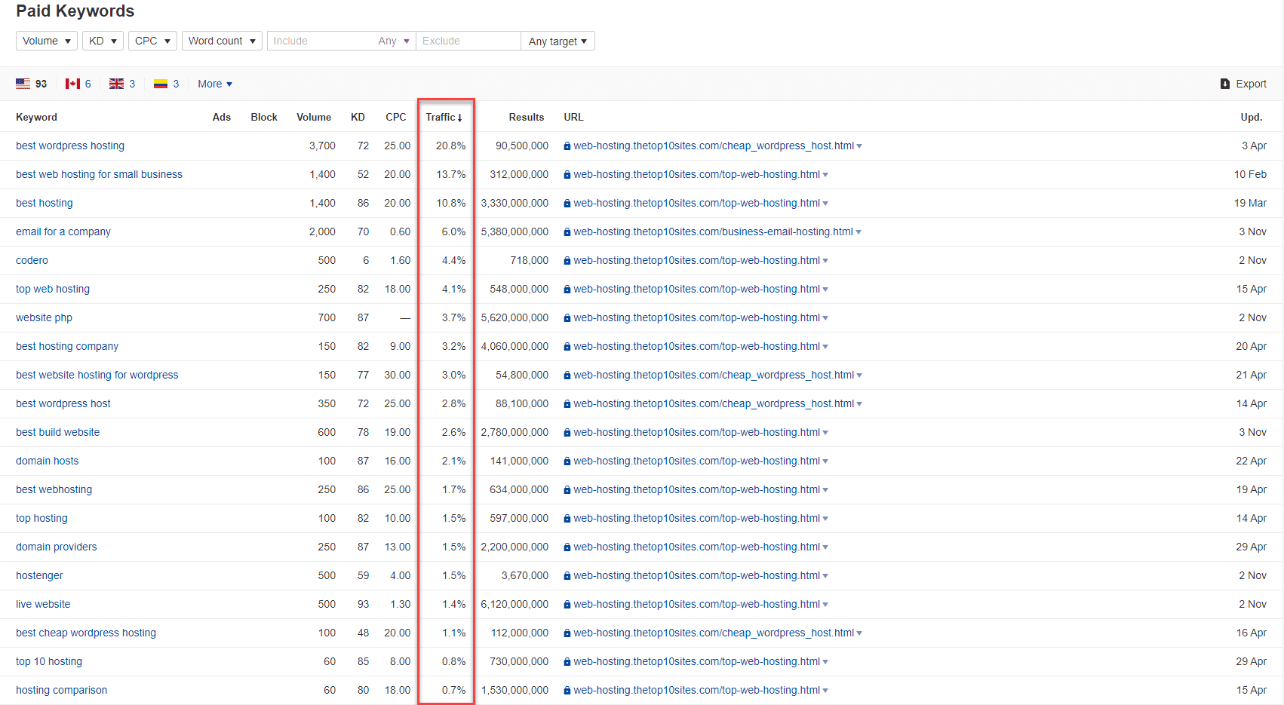
Task: Expand the More countries menu
Action: click(x=213, y=84)
